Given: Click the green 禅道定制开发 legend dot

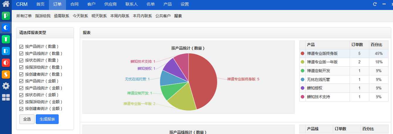Looking at the screenshot, I should tap(303, 71).
